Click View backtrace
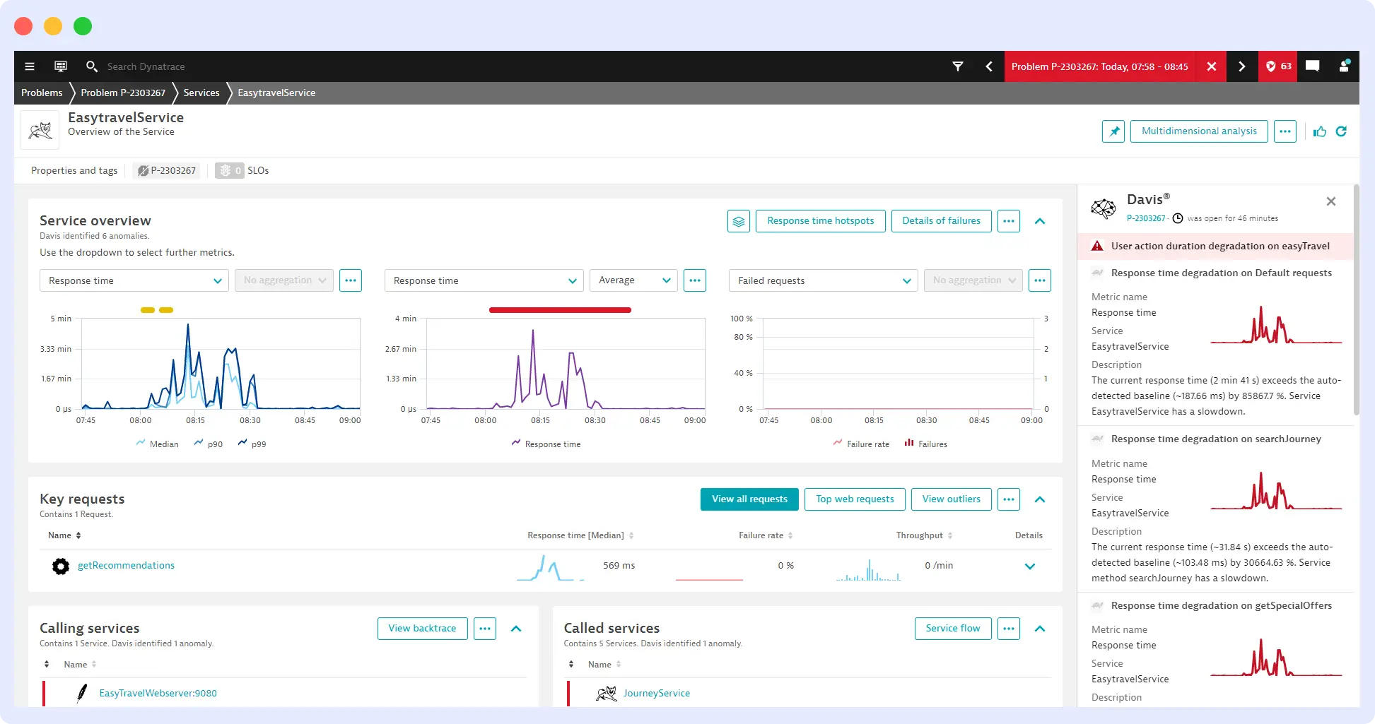The height and width of the screenshot is (724, 1375). (x=423, y=629)
